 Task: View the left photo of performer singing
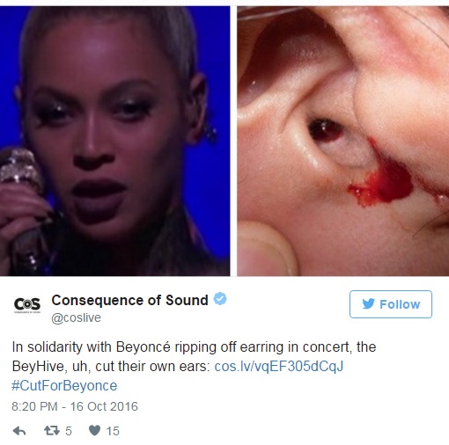pyautogui.click(x=114, y=141)
